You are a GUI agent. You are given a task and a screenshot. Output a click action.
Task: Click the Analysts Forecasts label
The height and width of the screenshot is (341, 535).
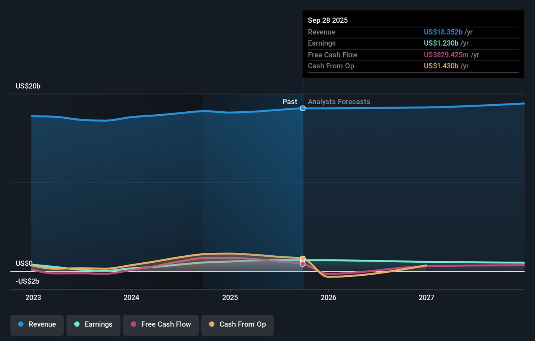[339, 102]
